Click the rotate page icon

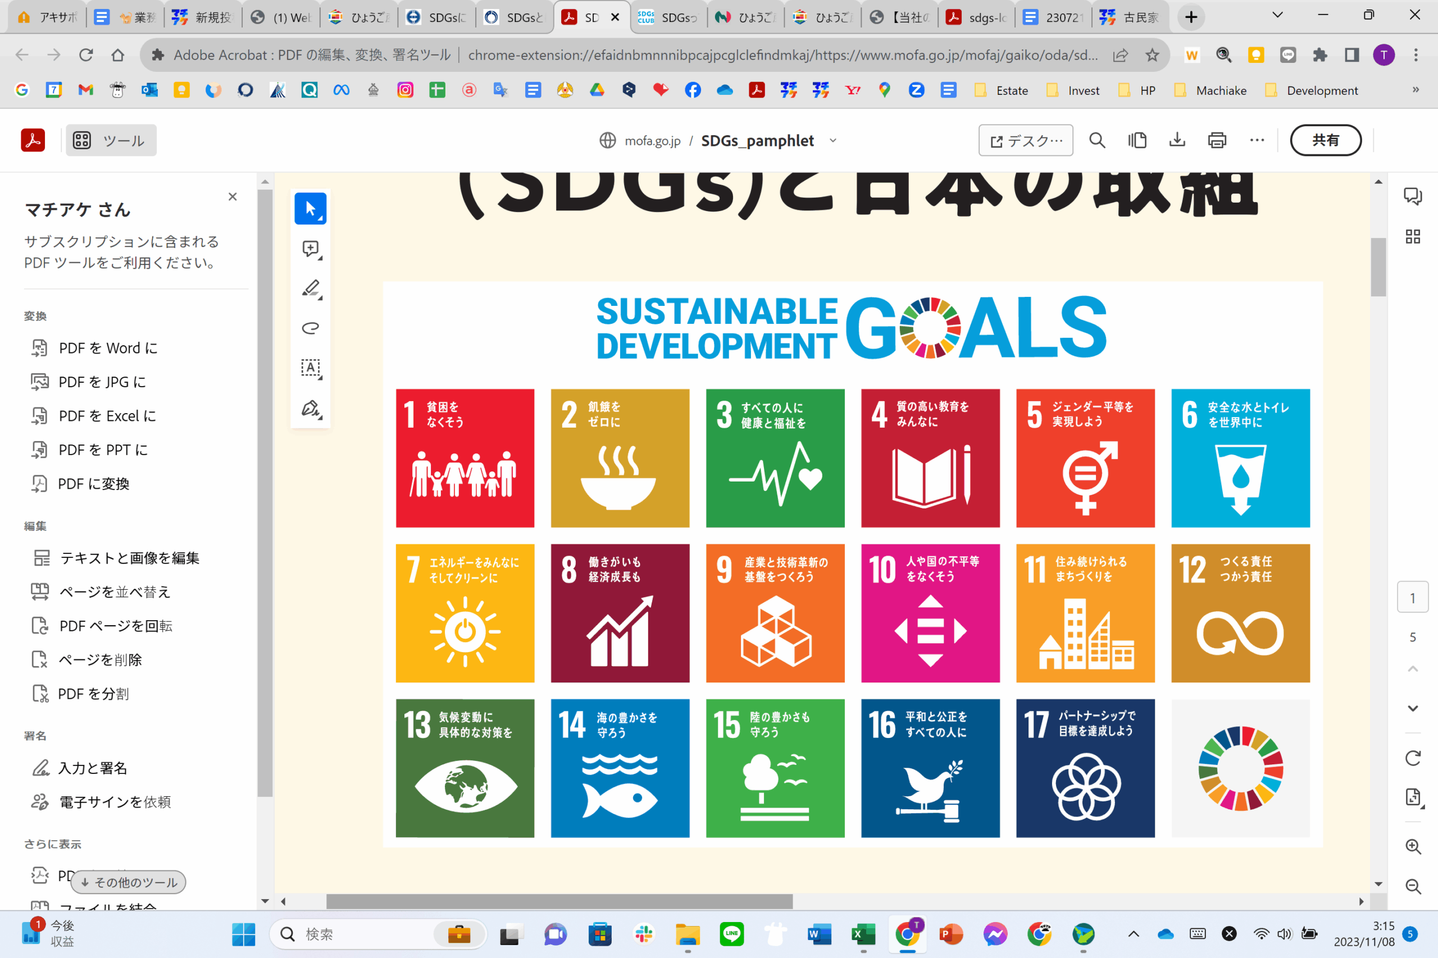[x=1412, y=758]
